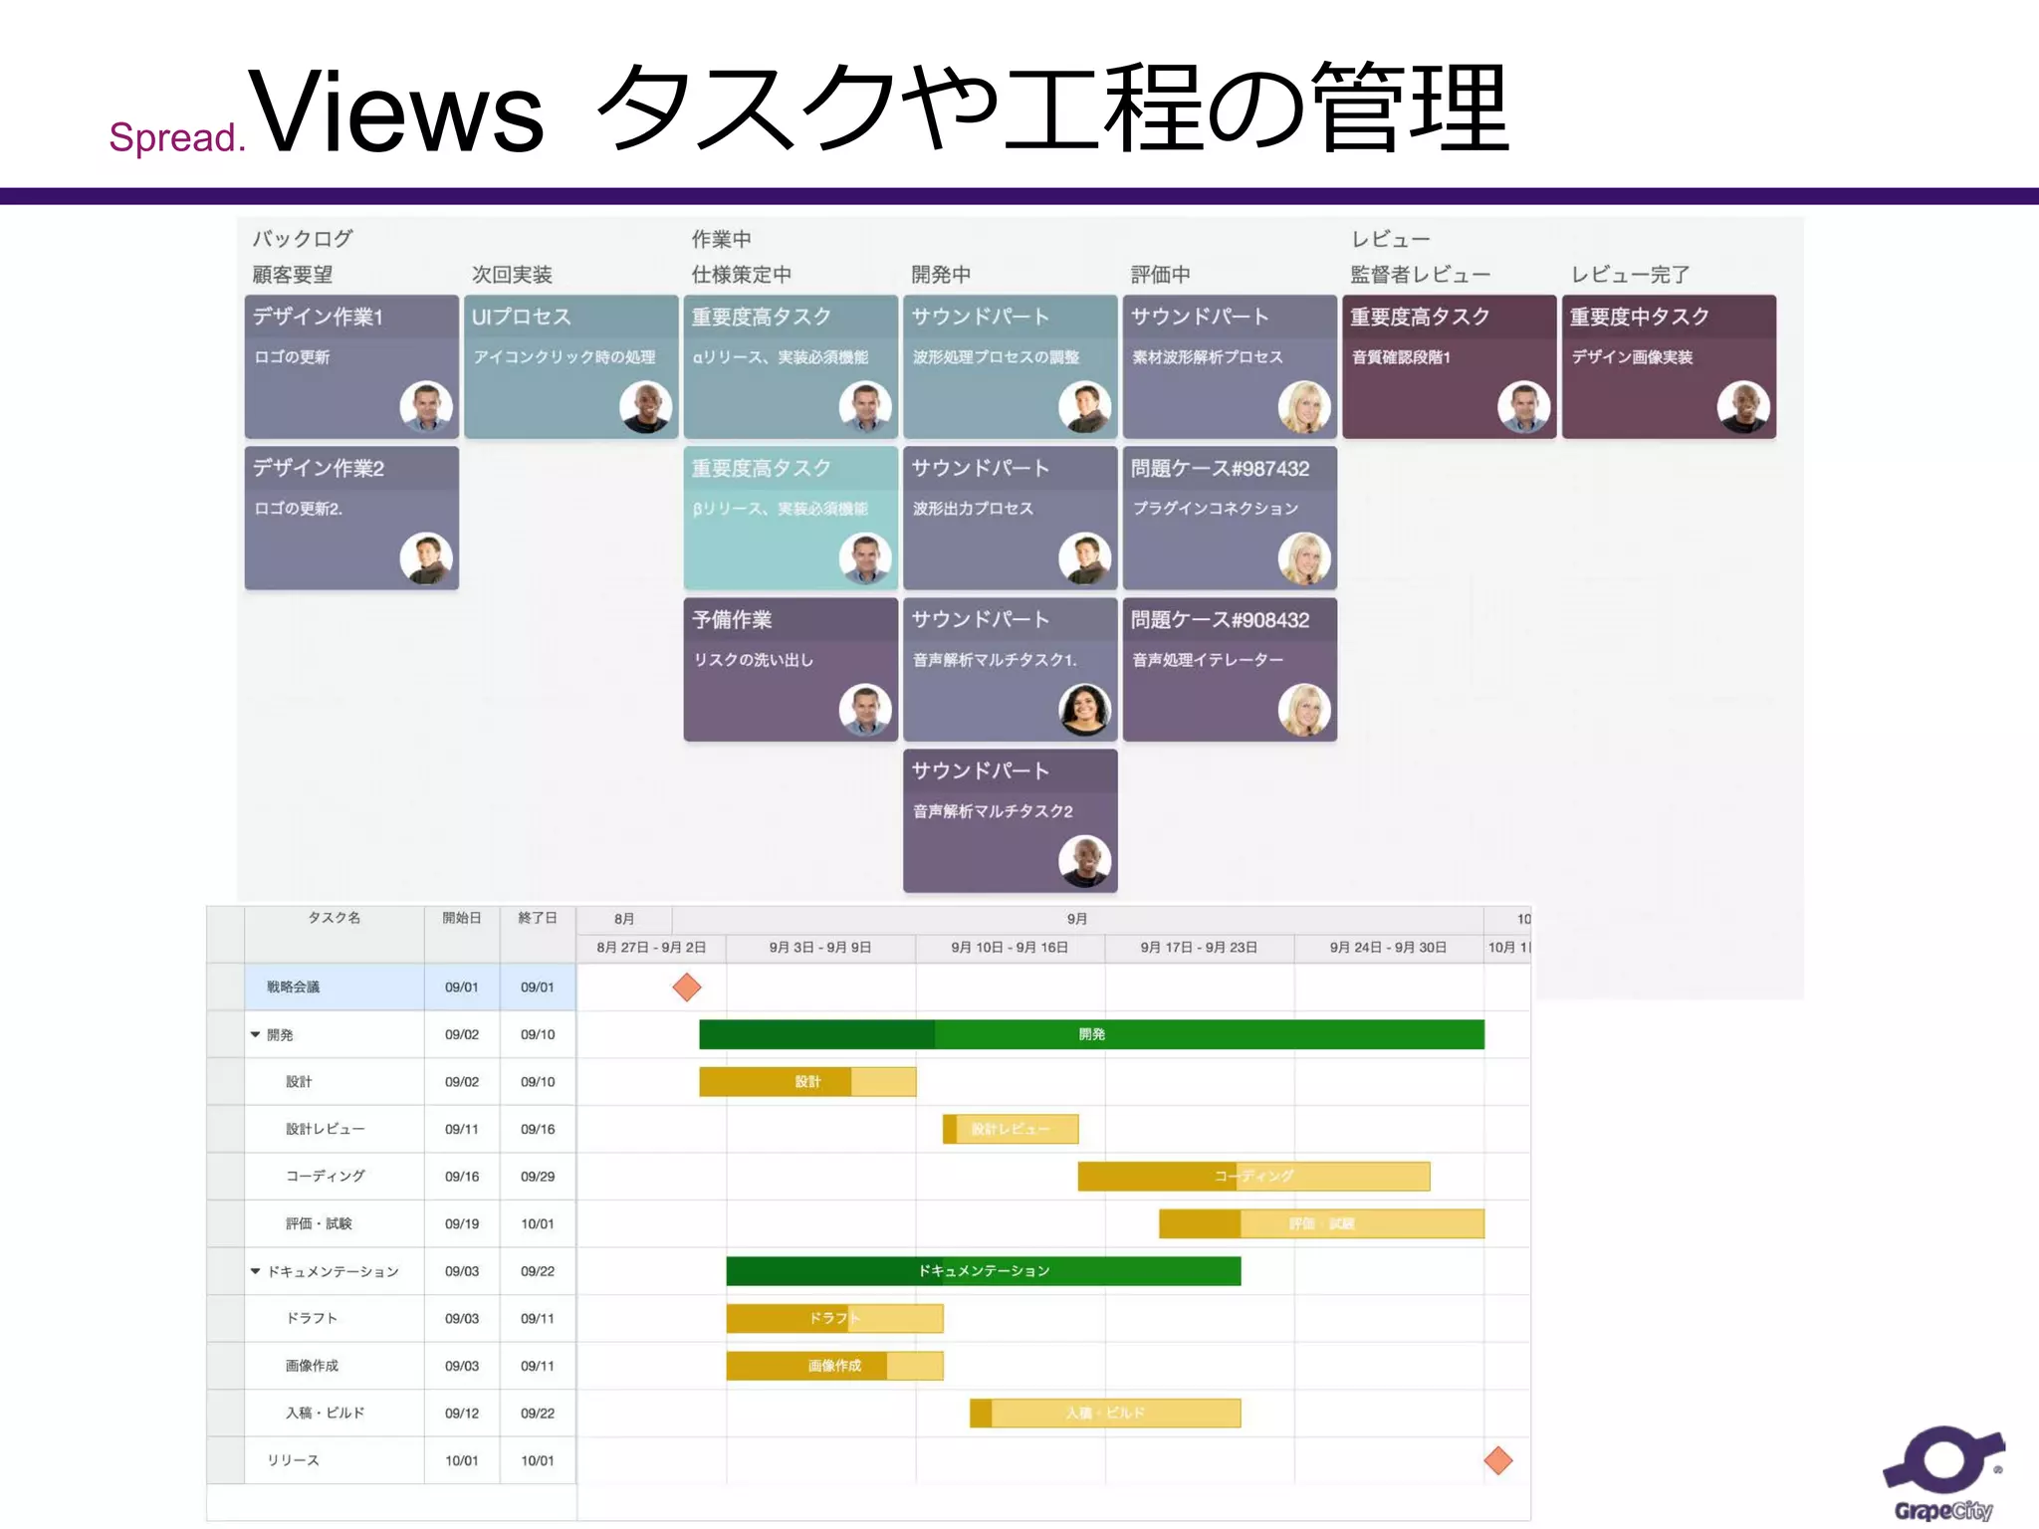Select the コーディング task name cell
This screenshot has width=2039, height=1529.
point(335,1176)
